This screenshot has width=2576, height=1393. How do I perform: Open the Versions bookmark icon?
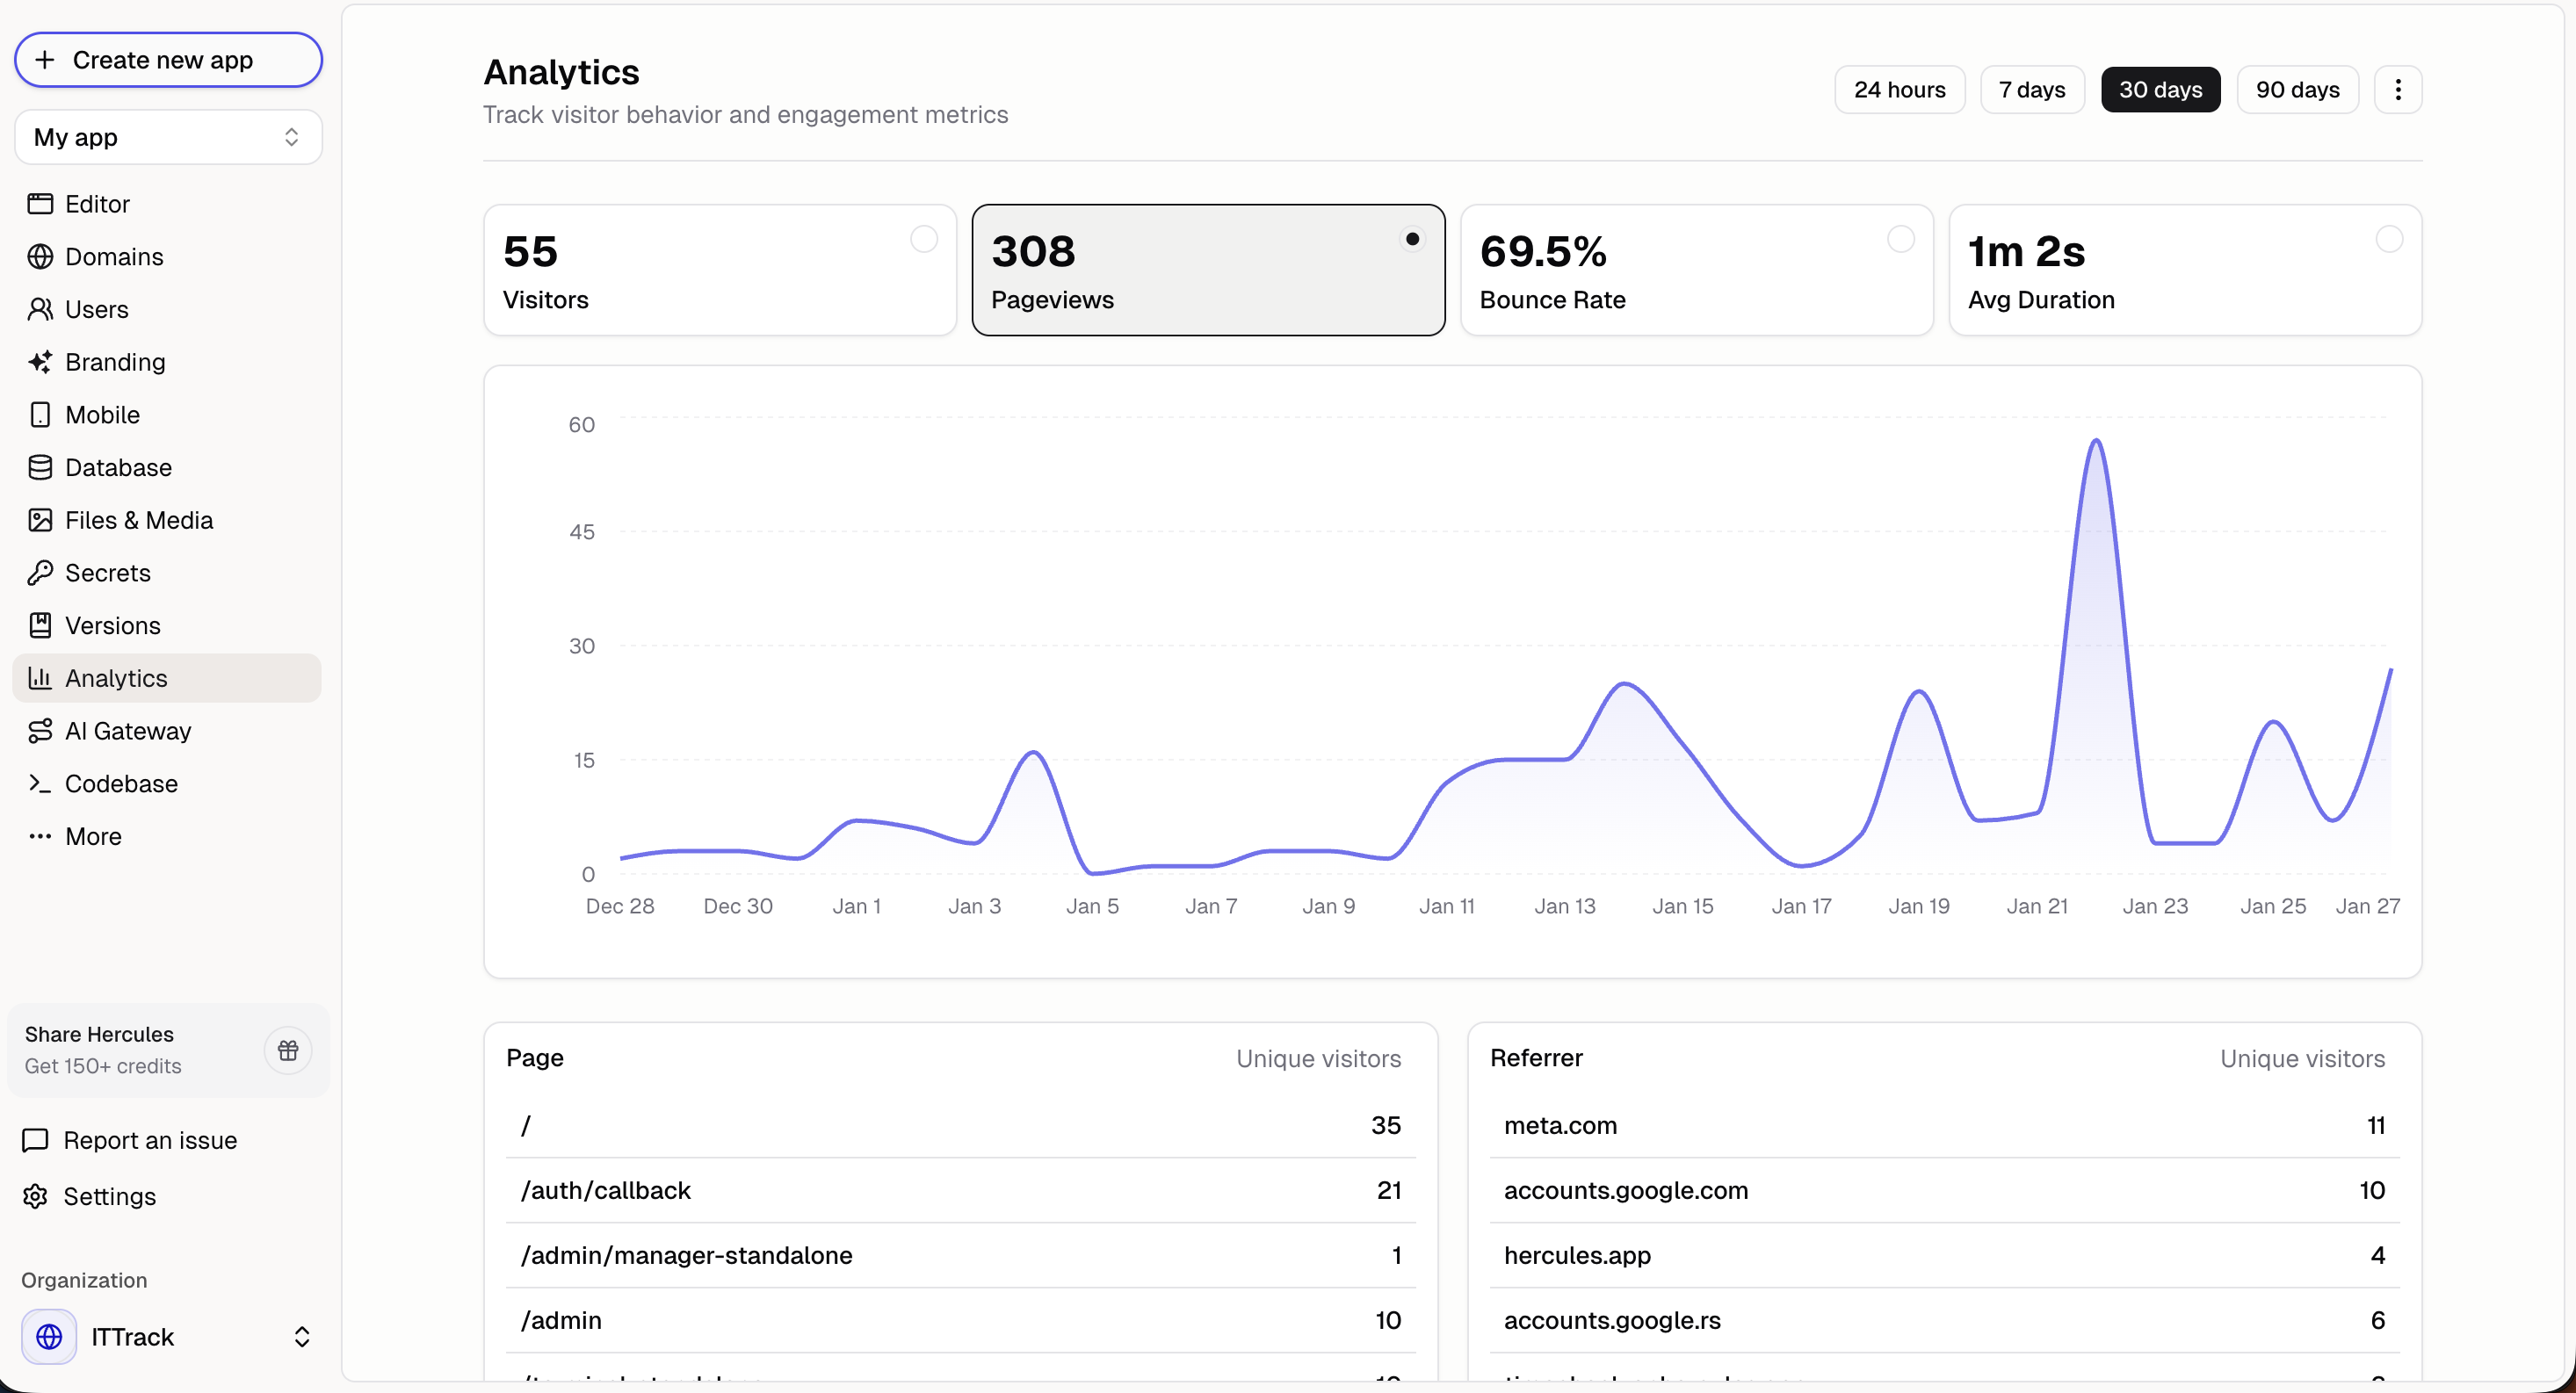(40, 626)
